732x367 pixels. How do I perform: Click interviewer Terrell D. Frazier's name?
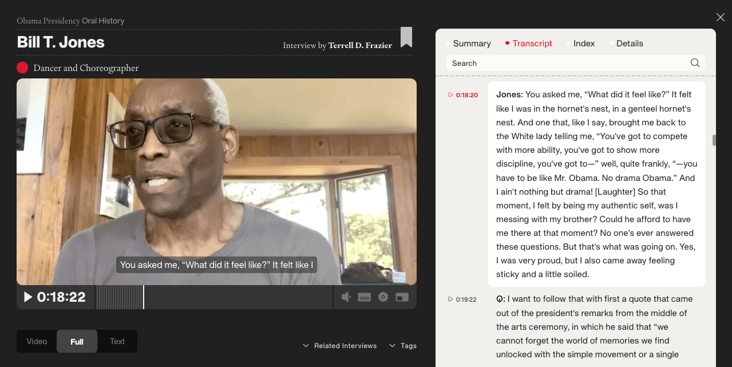[x=360, y=45]
